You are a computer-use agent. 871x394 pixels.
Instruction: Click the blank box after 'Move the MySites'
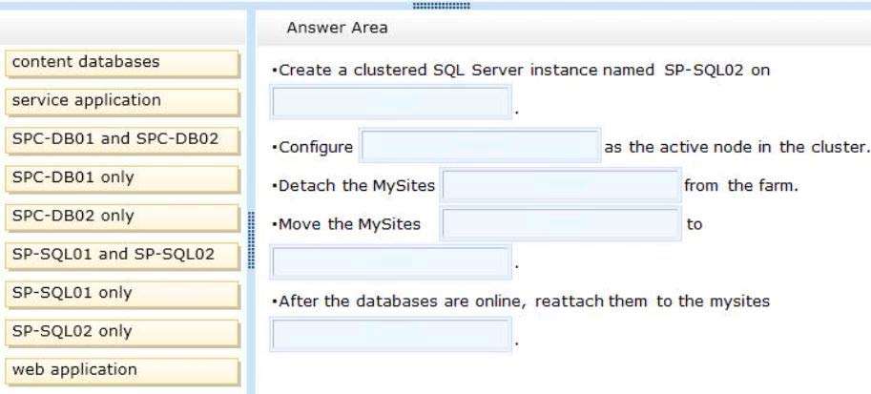[x=561, y=224]
